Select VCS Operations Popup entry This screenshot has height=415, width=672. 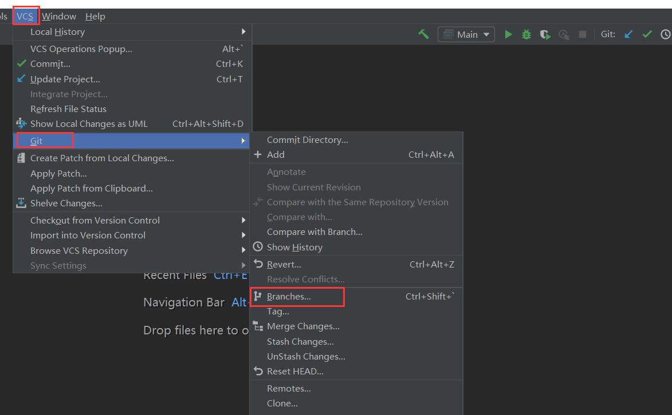pos(132,49)
